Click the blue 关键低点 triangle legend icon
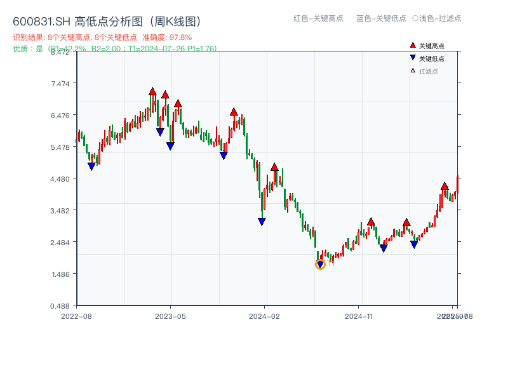 [413, 58]
